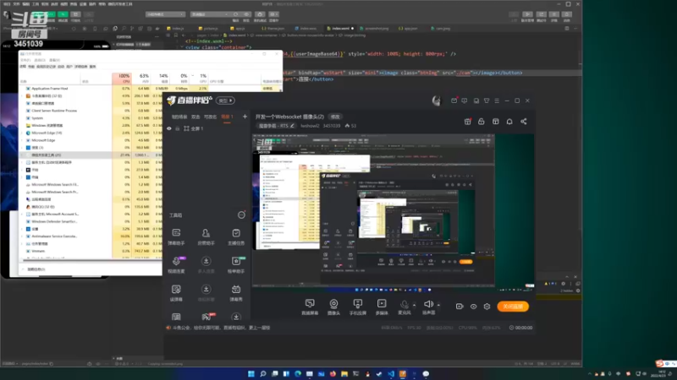This screenshot has height=380, width=677.
Task: Open the skin shirt icon in 直播伴侣 title bar
Action: pos(487,100)
